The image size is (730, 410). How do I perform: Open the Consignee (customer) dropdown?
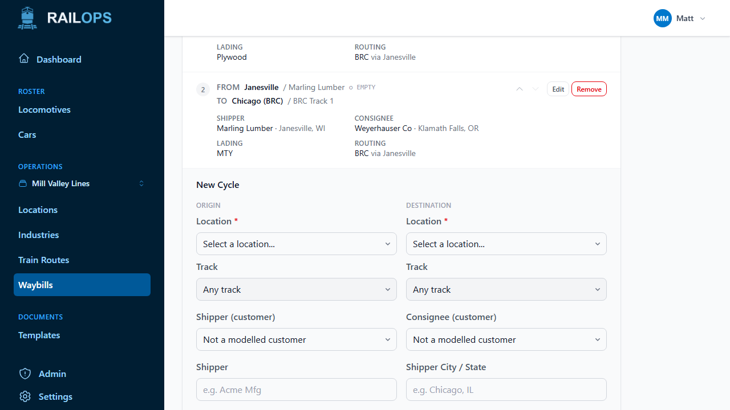[506, 339]
